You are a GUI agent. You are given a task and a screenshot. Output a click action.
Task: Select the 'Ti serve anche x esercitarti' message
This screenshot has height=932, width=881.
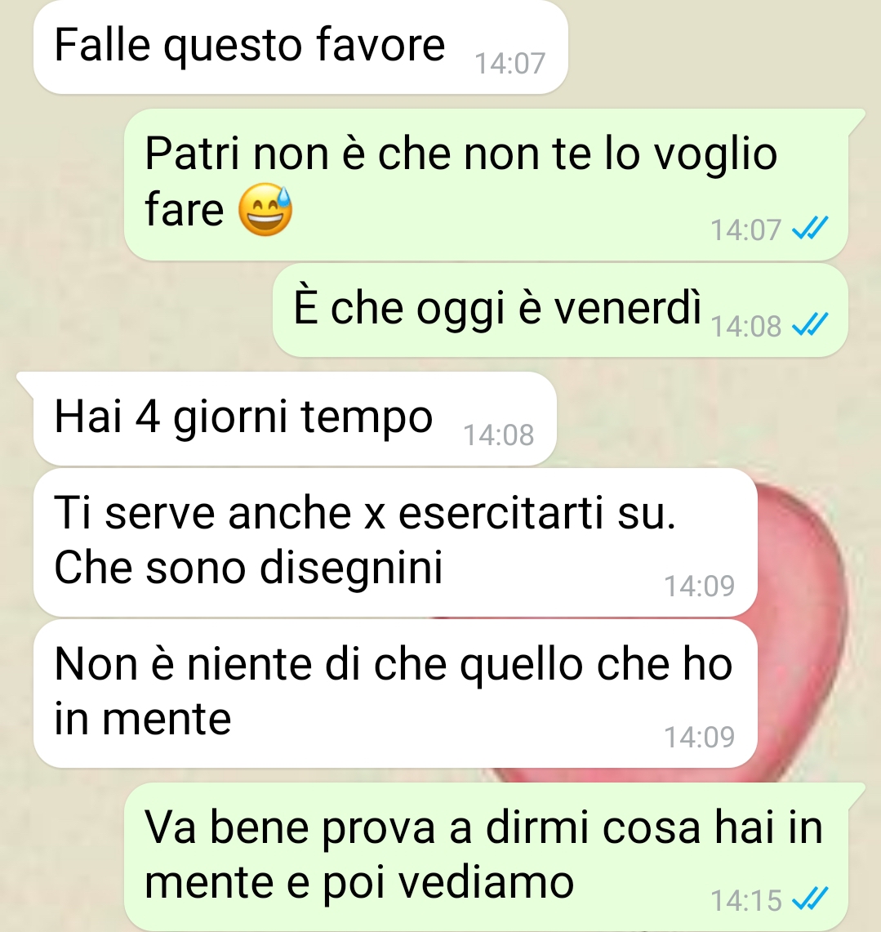(x=395, y=542)
